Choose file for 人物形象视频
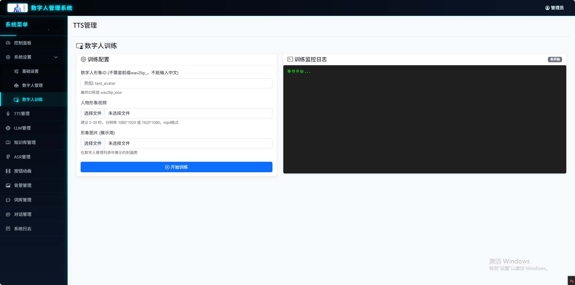 coord(93,113)
